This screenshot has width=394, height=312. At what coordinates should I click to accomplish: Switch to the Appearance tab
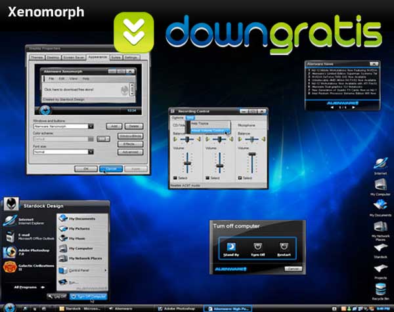97,57
